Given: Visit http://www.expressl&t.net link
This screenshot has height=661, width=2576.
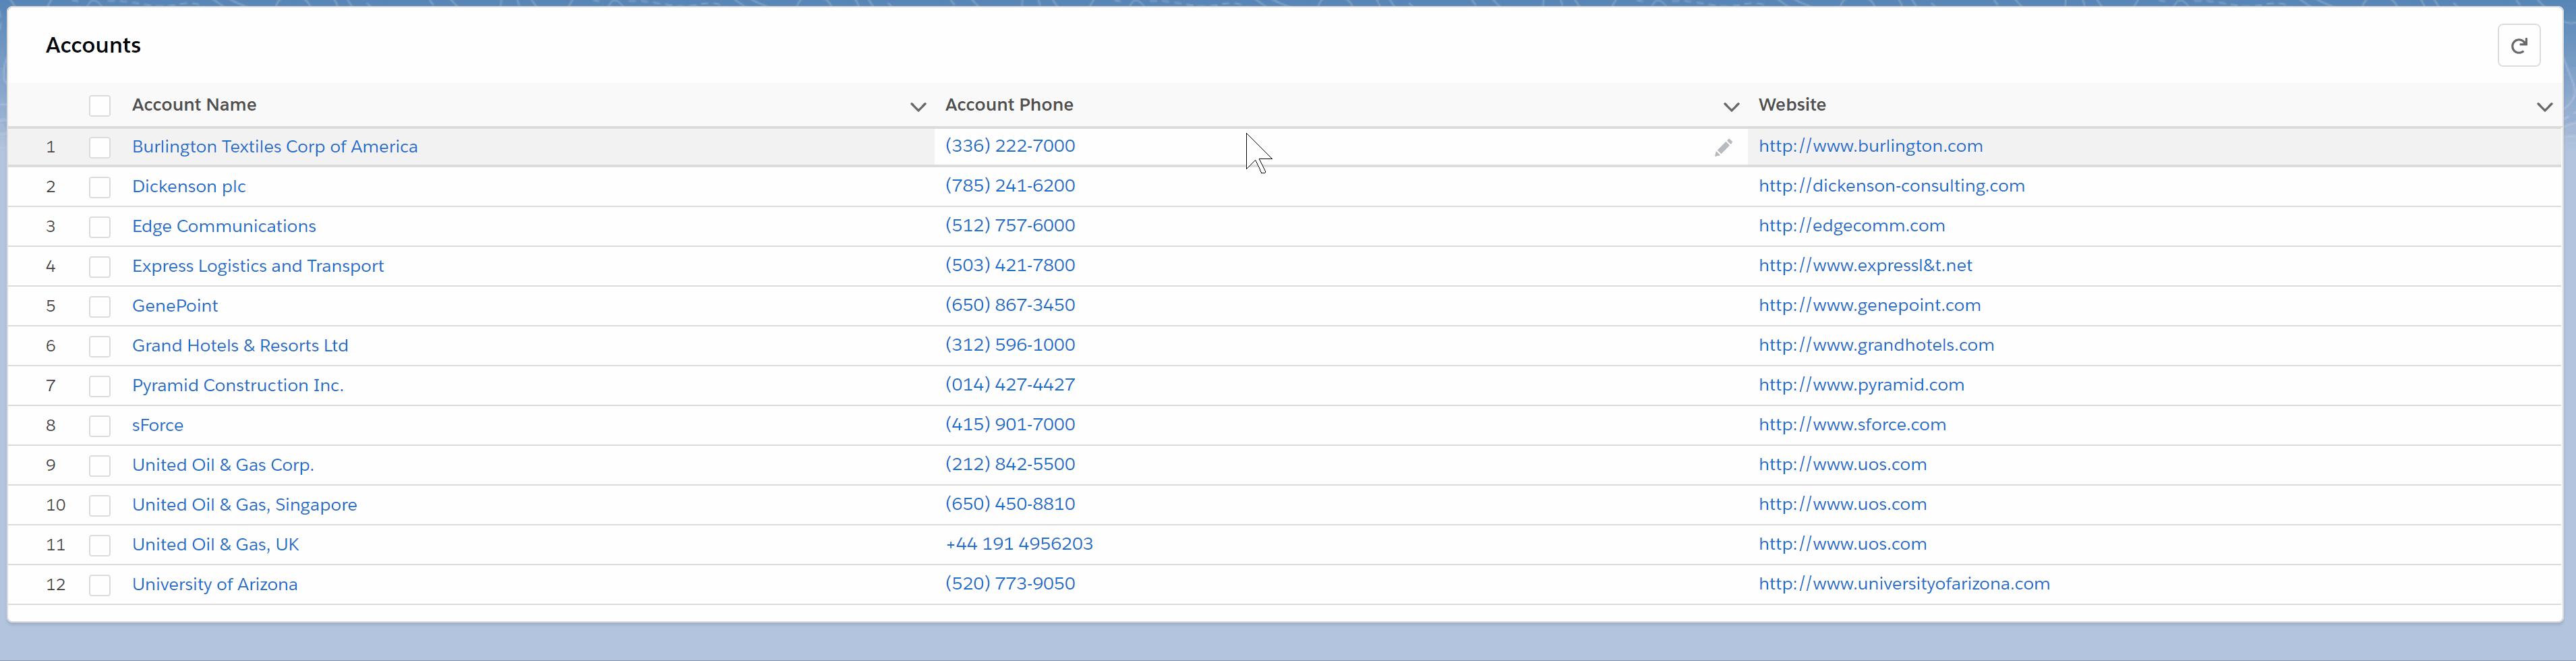Looking at the screenshot, I should click(1865, 265).
